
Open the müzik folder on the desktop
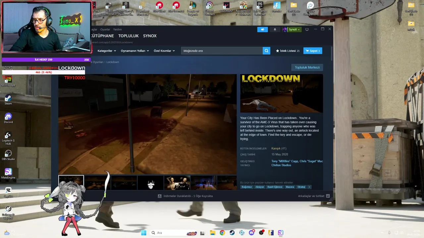click(411, 25)
